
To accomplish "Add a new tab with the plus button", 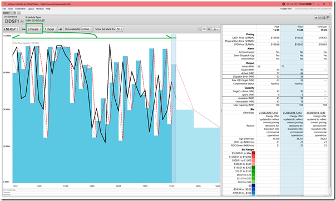I will pyautogui.click(x=19, y=13).
